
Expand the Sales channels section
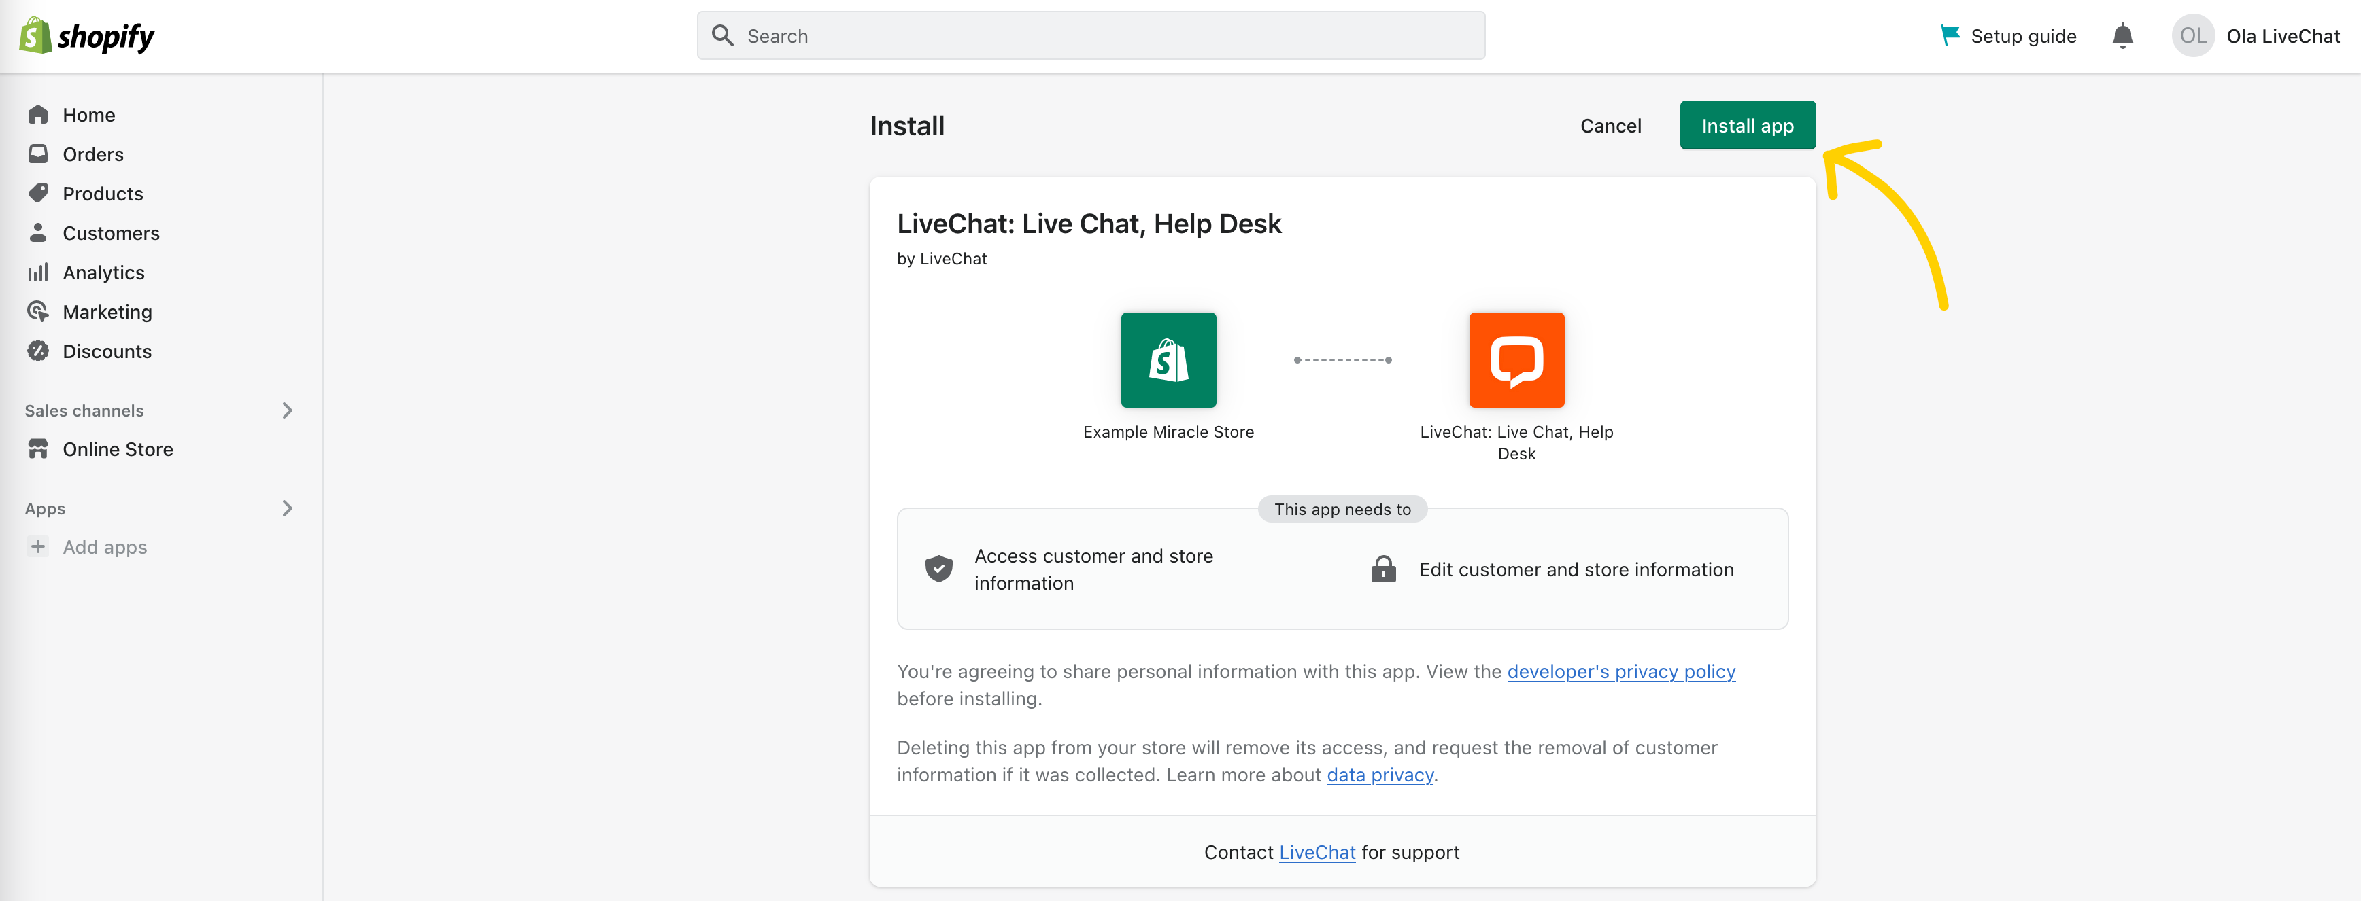(286, 409)
